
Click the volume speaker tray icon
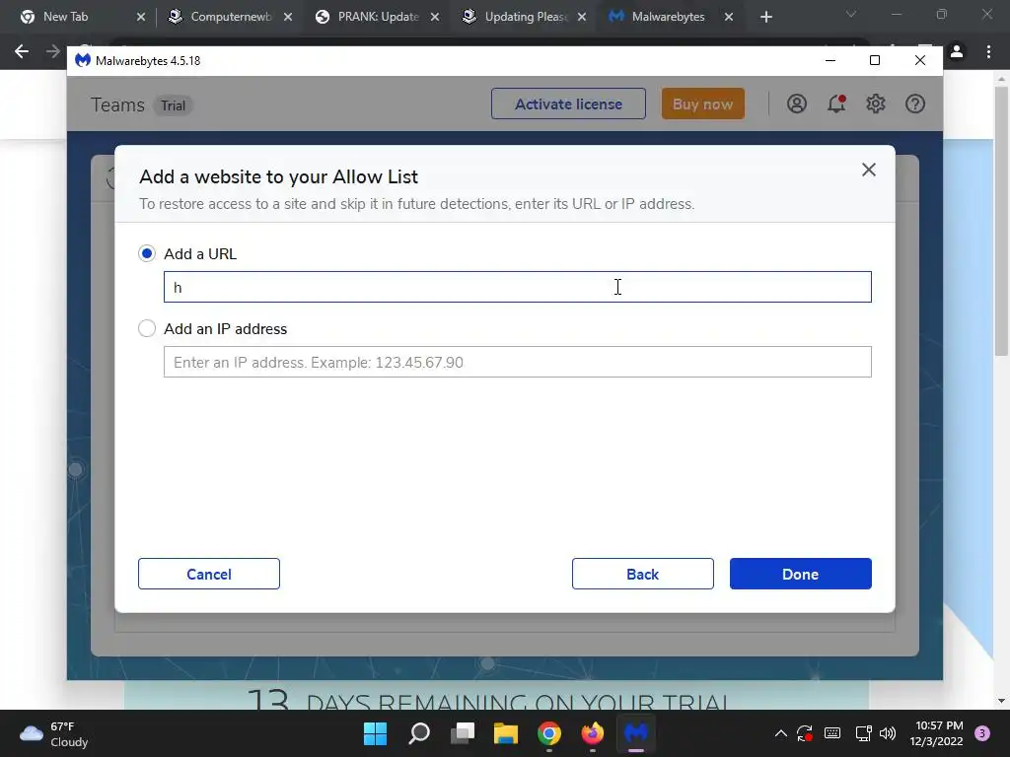888,733
